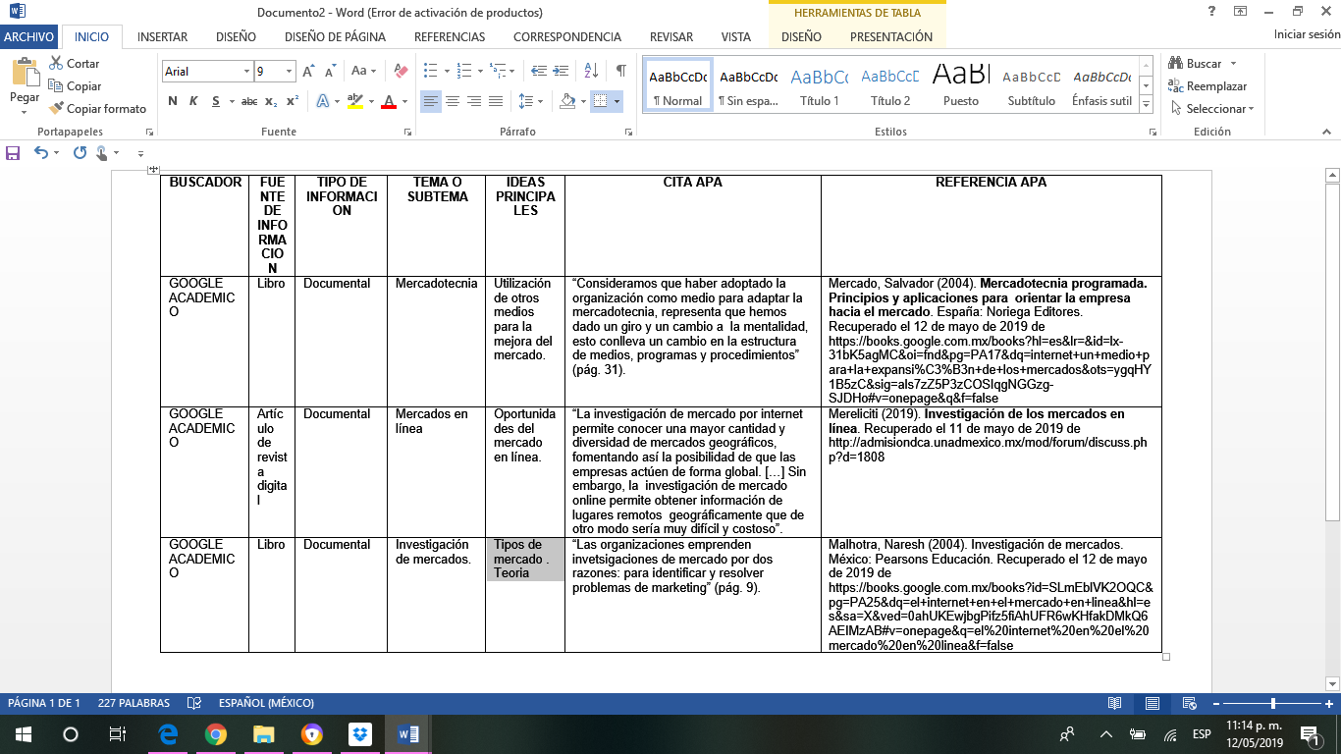Click the Cortar scissors icon
This screenshot has width=1341, height=754.
57,64
